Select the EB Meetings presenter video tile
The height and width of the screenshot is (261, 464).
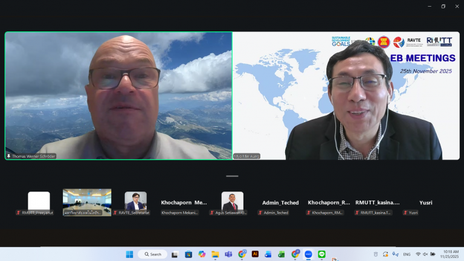pyautogui.click(x=345, y=95)
